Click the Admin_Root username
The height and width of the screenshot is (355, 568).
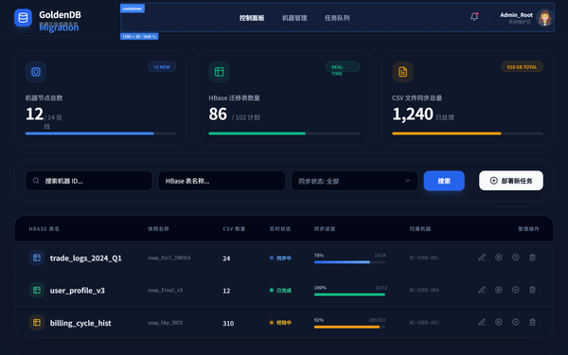point(516,15)
